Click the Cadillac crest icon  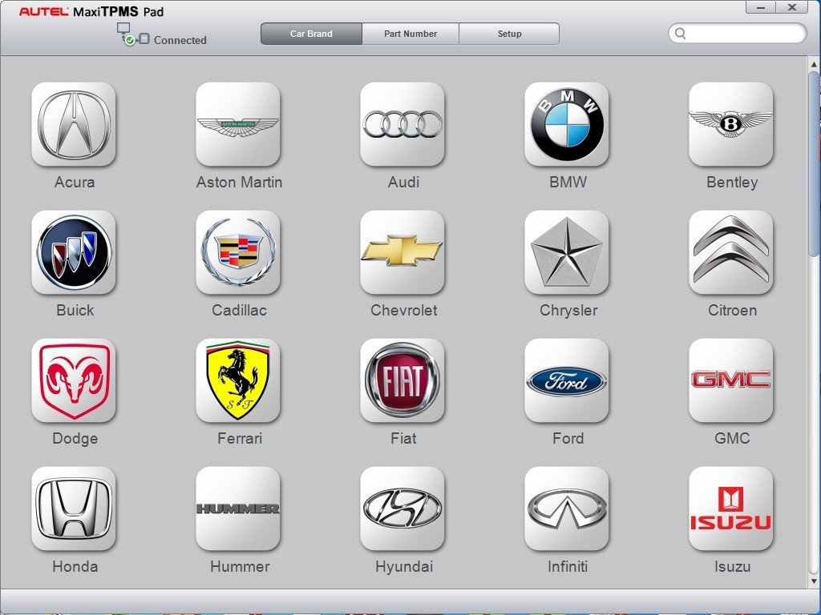[238, 252]
